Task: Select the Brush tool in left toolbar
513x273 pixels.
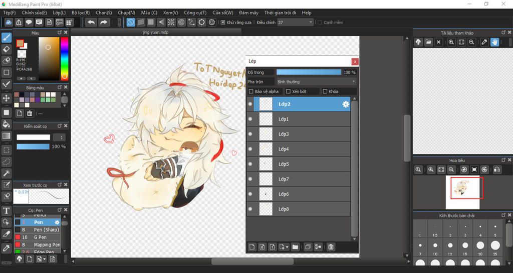Action: (6, 37)
